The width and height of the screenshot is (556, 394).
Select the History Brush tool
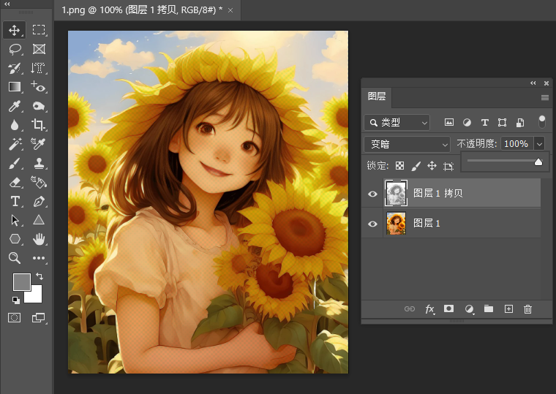tap(14, 68)
